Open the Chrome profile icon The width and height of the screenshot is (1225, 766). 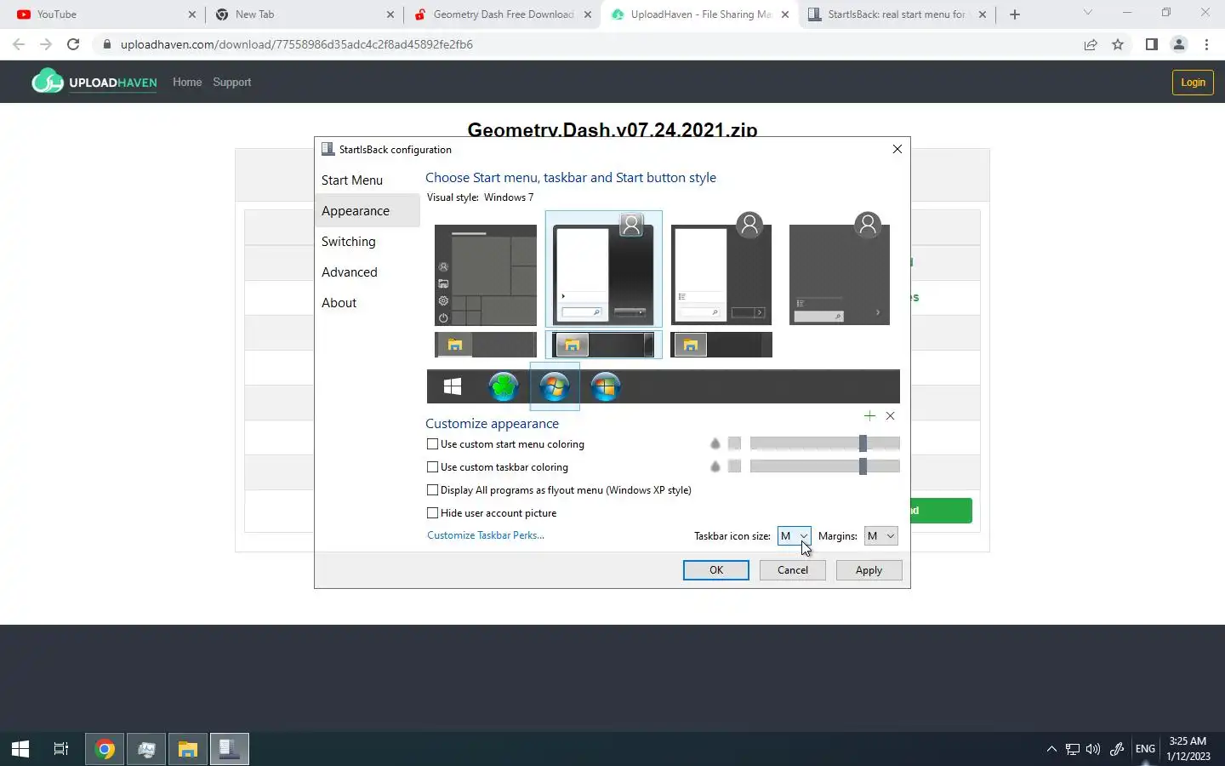(1179, 44)
